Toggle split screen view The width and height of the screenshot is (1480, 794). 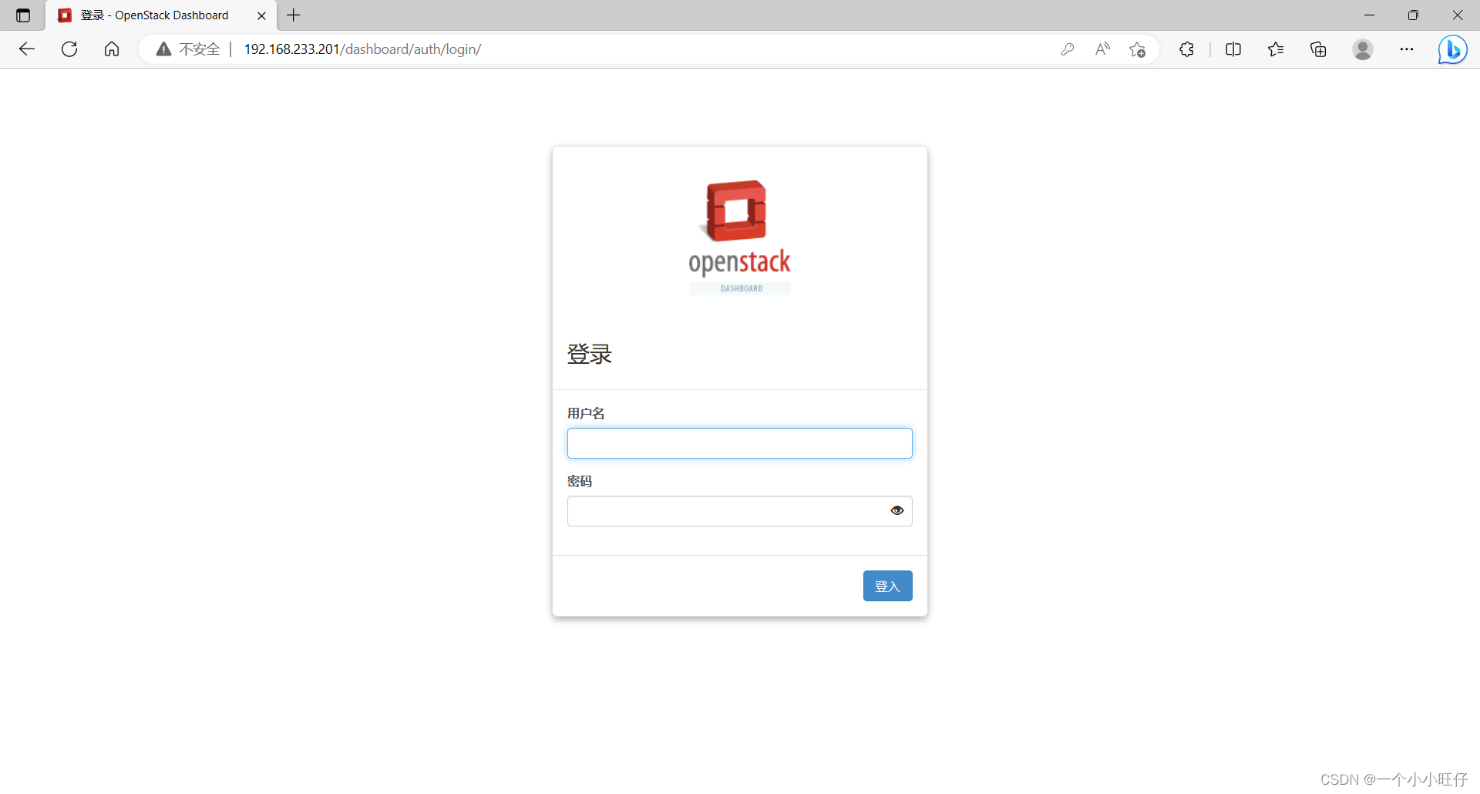(1233, 49)
